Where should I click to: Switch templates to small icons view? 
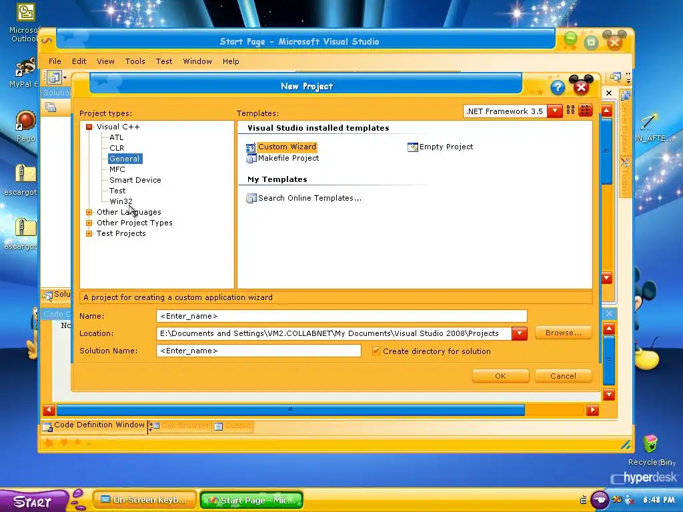point(586,111)
